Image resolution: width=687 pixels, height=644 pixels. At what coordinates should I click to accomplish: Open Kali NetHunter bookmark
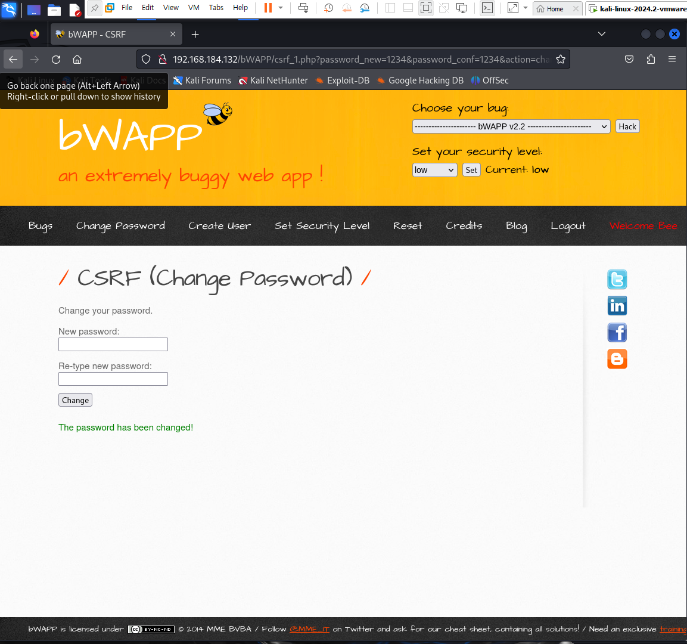[x=273, y=80]
